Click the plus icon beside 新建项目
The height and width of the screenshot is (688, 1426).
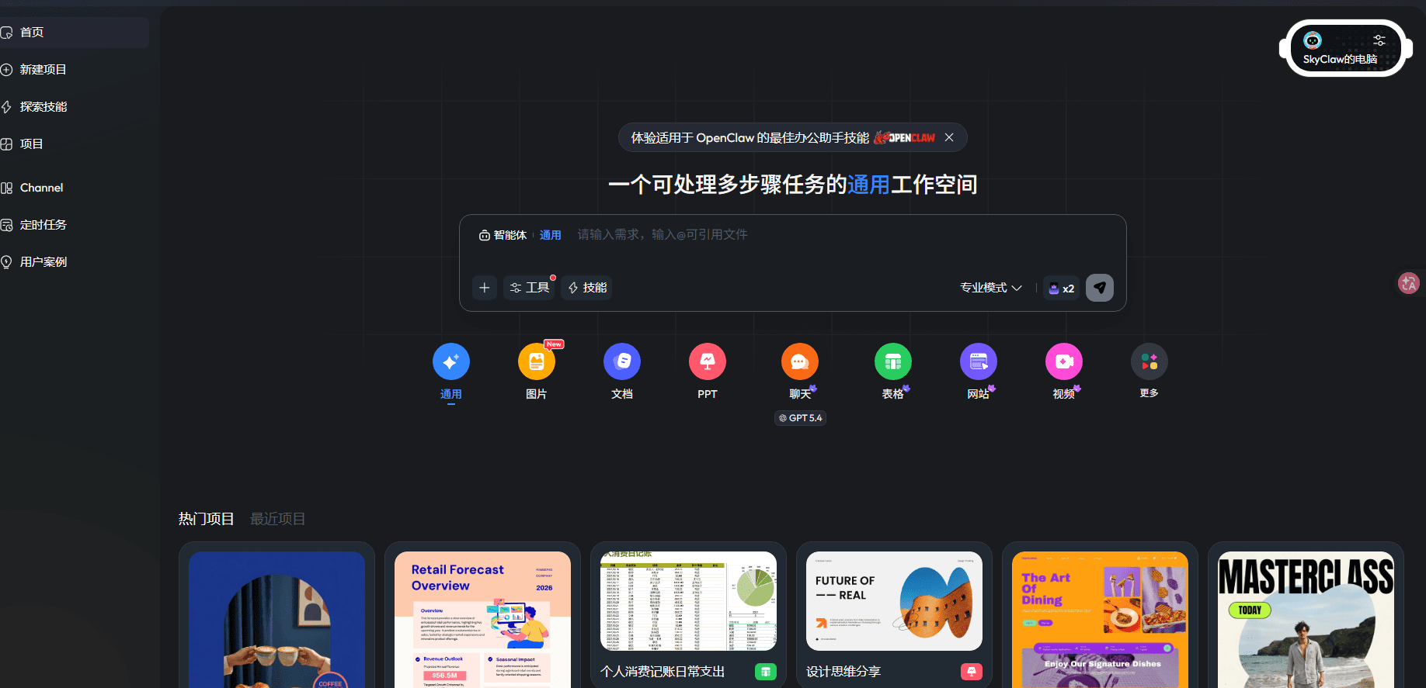click(x=6, y=70)
